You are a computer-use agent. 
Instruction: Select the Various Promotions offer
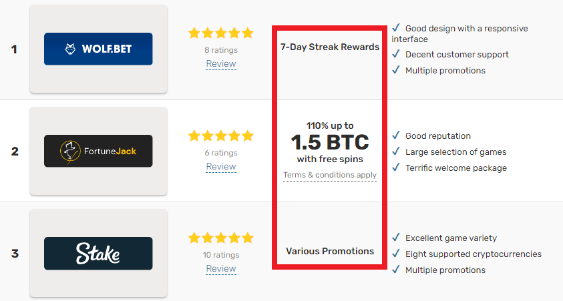330,251
